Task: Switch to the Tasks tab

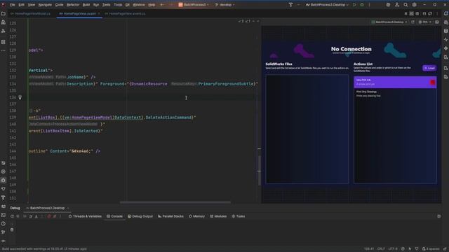Action: (x=239, y=216)
